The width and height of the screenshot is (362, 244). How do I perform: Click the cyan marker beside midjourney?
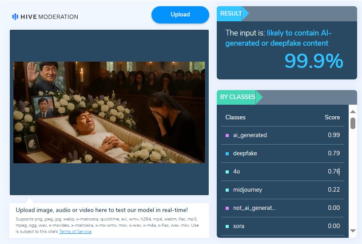click(227, 190)
